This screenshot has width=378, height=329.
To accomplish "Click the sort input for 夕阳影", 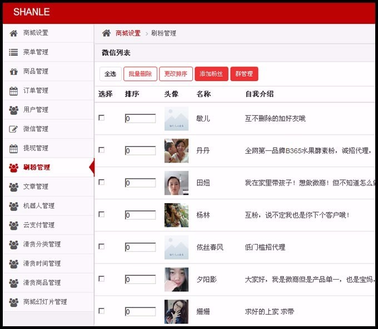I will [x=140, y=280].
